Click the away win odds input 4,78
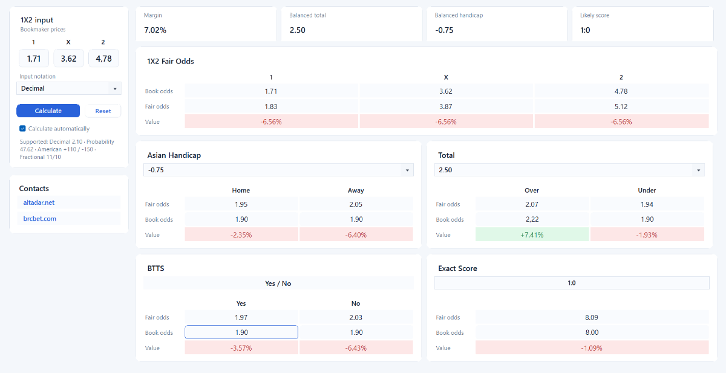 tap(103, 59)
